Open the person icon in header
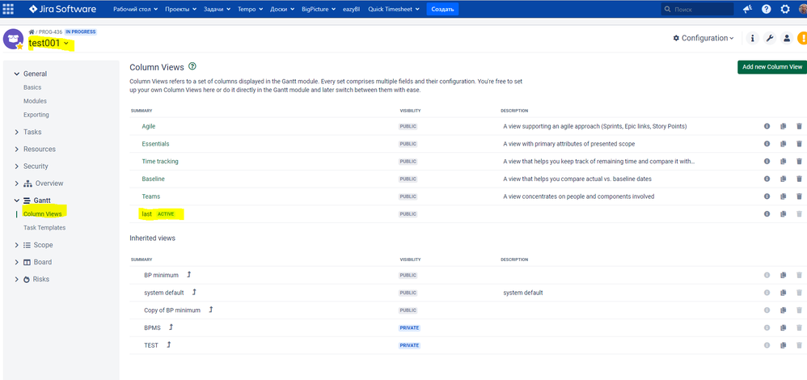The width and height of the screenshot is (807, 380). coord(787,38)
